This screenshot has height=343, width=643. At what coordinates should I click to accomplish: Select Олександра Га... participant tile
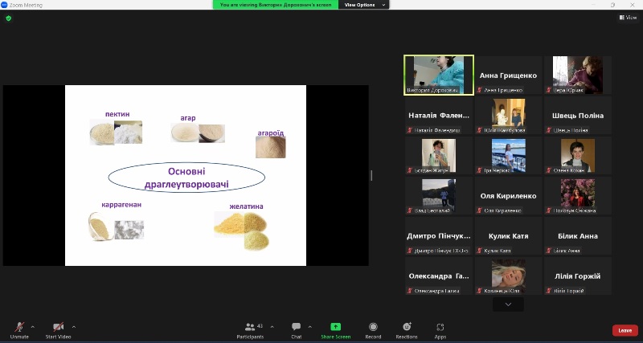tap(439, 276)
